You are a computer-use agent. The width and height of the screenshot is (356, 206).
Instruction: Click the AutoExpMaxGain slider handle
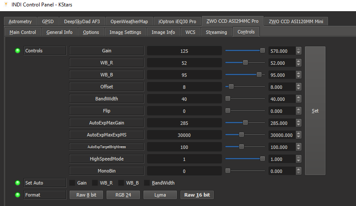pyautogui.click(x=246, y=122)
